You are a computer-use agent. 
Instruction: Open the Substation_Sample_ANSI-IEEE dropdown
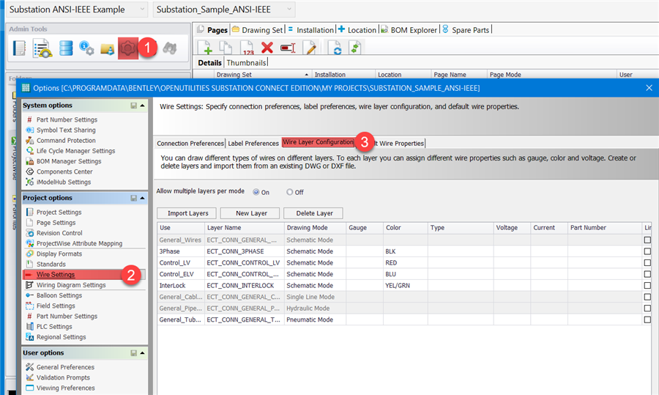coord(225,10)
